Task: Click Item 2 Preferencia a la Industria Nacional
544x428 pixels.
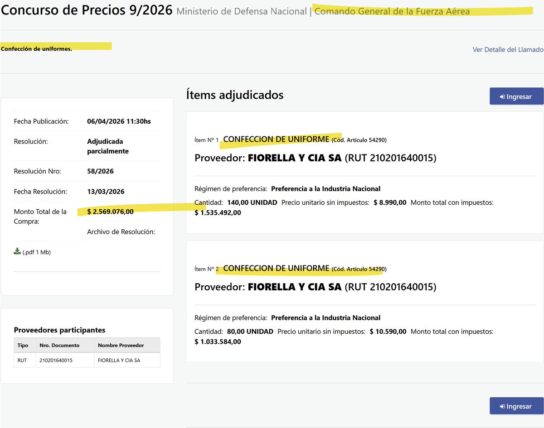Action: 325,318
